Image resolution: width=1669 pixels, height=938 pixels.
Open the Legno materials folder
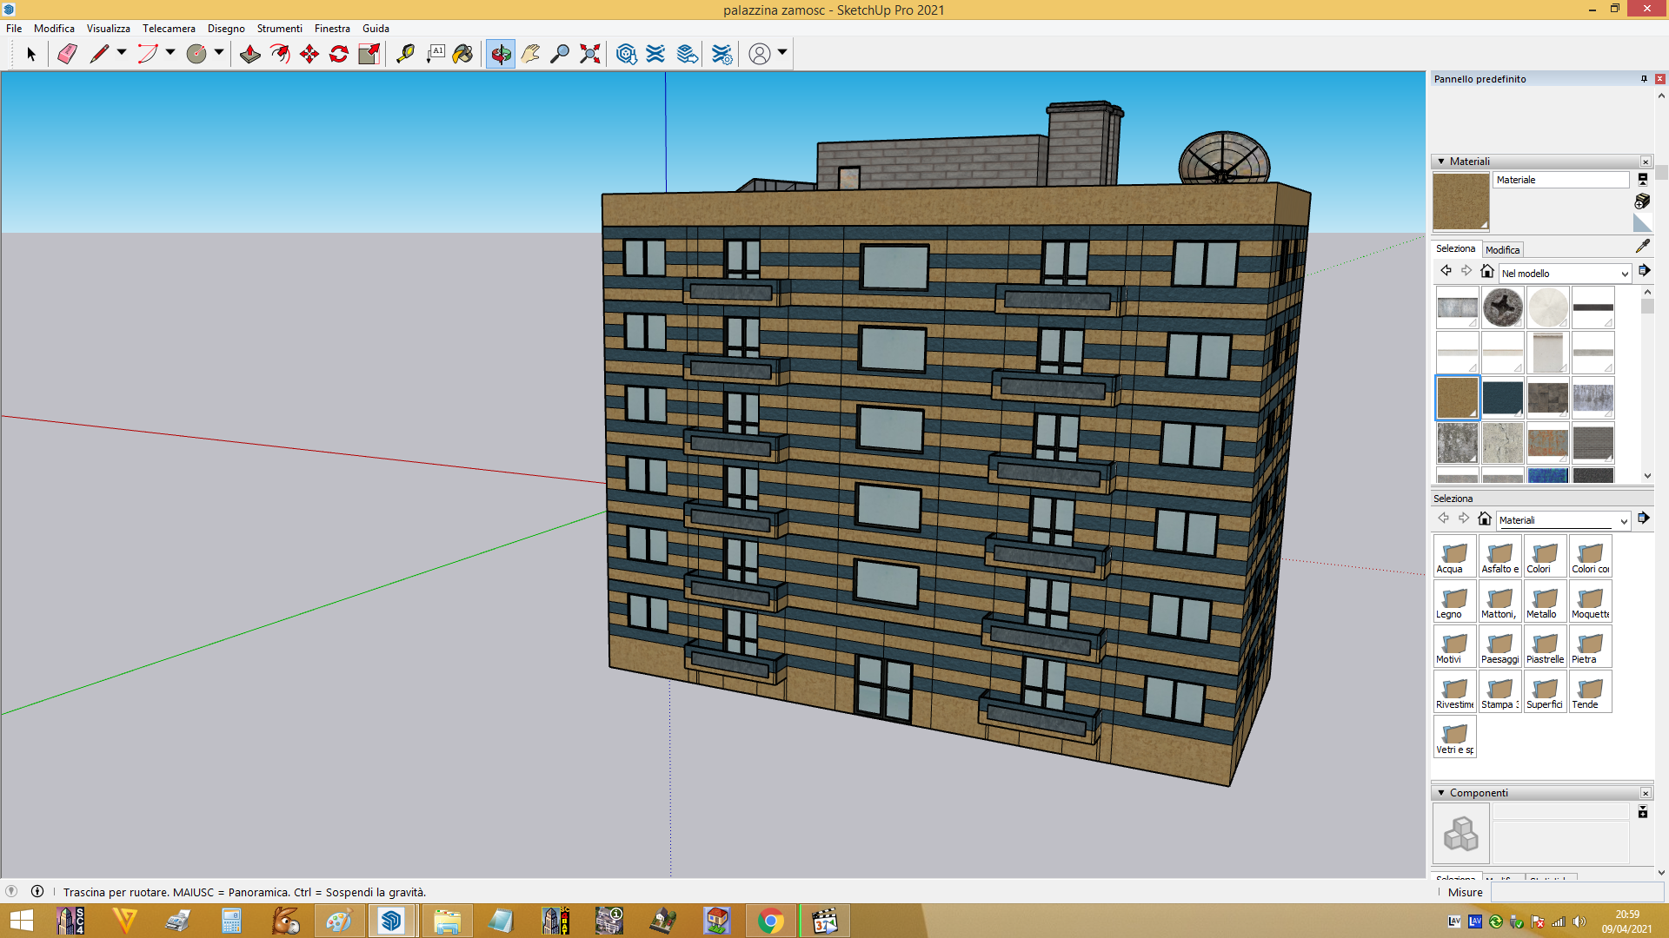tap(1455, 602)
